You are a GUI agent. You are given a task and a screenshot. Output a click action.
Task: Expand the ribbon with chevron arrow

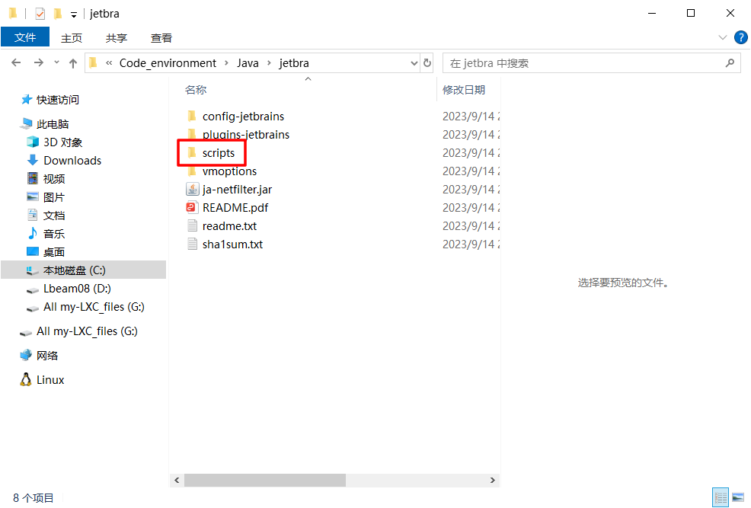[x=723, y=37]
